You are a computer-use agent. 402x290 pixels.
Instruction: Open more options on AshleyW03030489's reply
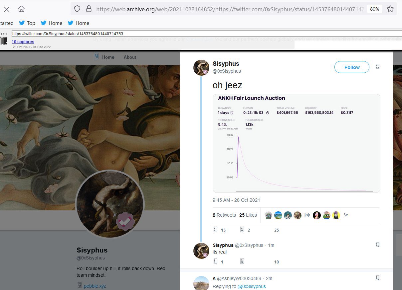click(x=377, y=278)
